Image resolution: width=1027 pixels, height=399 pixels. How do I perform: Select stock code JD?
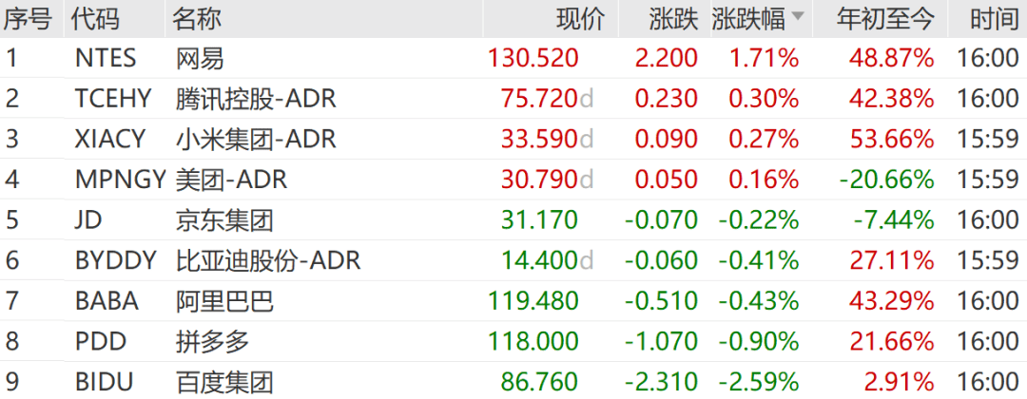[x=89, y=219]
